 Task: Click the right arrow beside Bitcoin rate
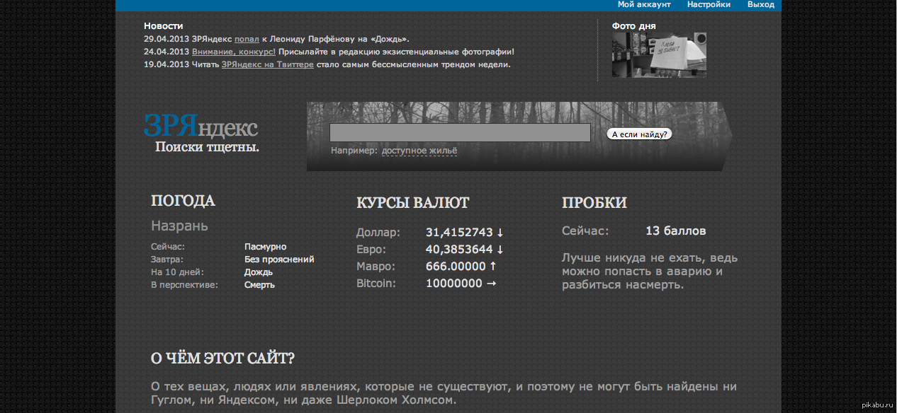[490, 284]
